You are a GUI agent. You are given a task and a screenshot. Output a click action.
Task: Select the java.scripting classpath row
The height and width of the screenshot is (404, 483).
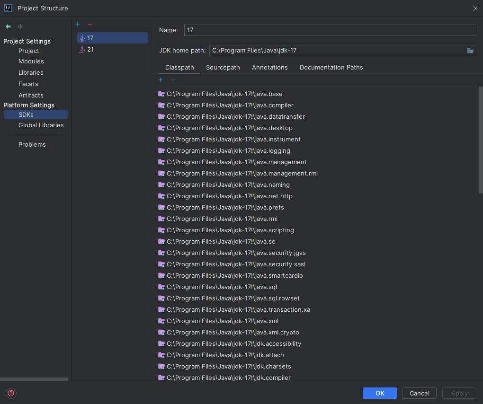[317, 230]
